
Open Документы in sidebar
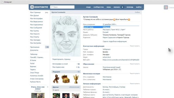[x=34, y=50]
